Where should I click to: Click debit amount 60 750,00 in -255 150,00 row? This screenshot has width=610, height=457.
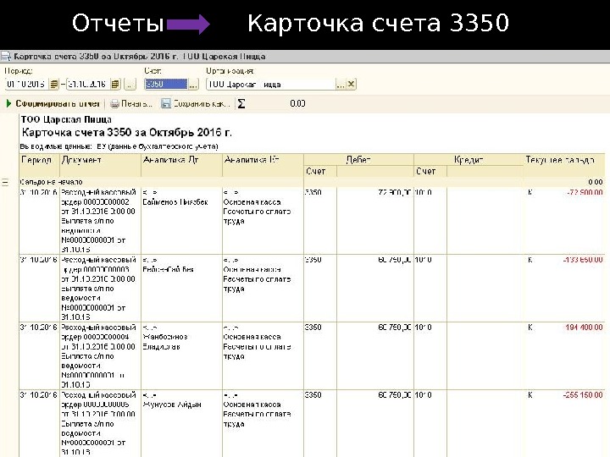(394, 395)
